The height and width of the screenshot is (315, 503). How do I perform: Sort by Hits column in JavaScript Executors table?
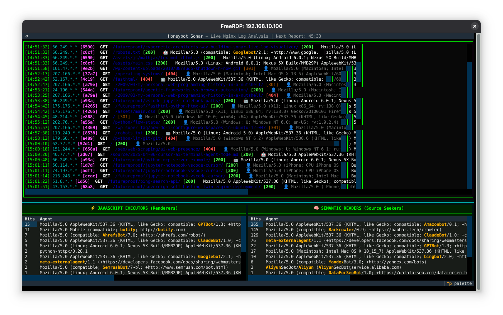tap(30, 219)
